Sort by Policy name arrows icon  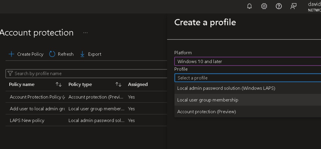[59, 84]
